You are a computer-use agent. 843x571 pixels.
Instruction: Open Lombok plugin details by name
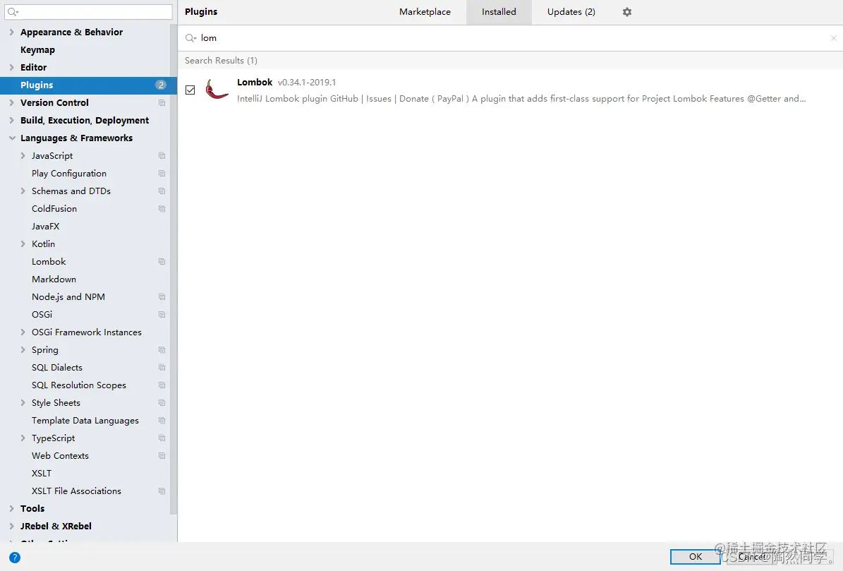pyautogui.click(x=255, y=83)
